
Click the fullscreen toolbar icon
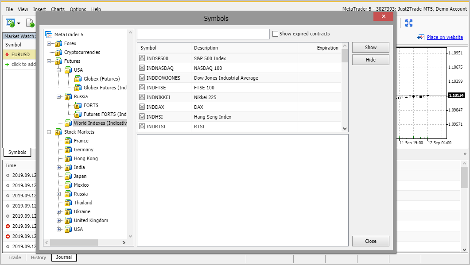click(x=409, y=23)
